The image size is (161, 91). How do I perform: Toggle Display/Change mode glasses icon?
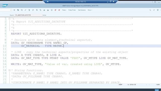14,10
